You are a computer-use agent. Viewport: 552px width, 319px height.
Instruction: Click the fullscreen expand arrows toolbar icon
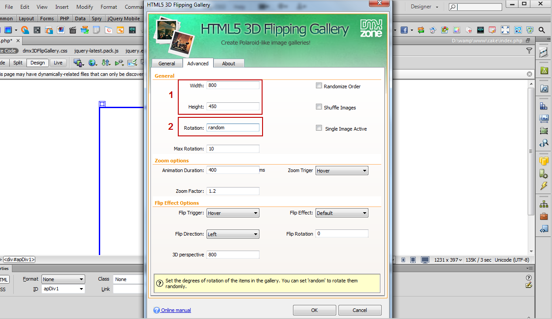(x=505, y=30)
